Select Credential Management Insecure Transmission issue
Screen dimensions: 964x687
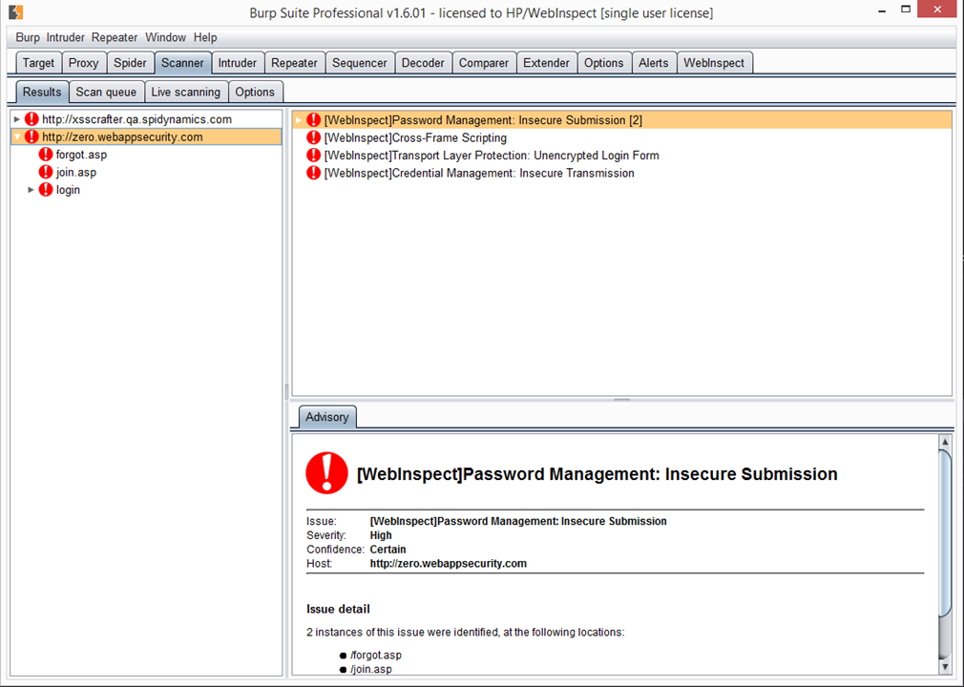[479, 174]
